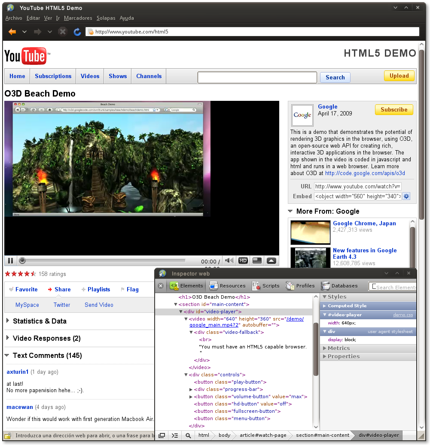Screen dimensions: 430x445
Task: Go to the Channels navigation tab
Action: (149, 76)
